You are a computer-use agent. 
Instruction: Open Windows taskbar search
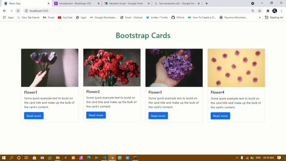[11, 158]
